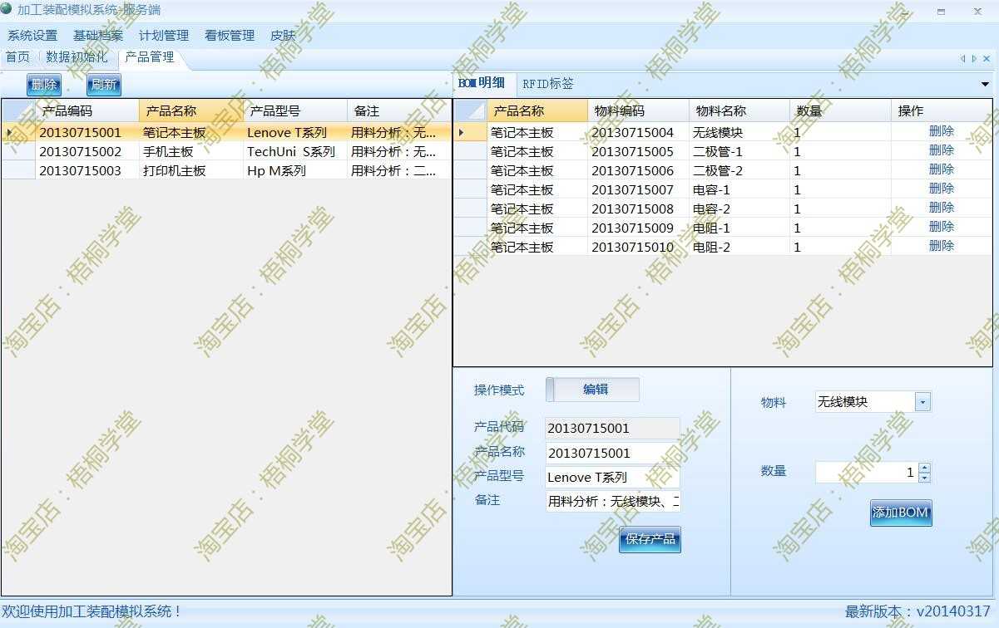Delete the 无线模块 BOM row
Image resolution: width=999 pixels, height=628 pixels.
click(941, 131)
